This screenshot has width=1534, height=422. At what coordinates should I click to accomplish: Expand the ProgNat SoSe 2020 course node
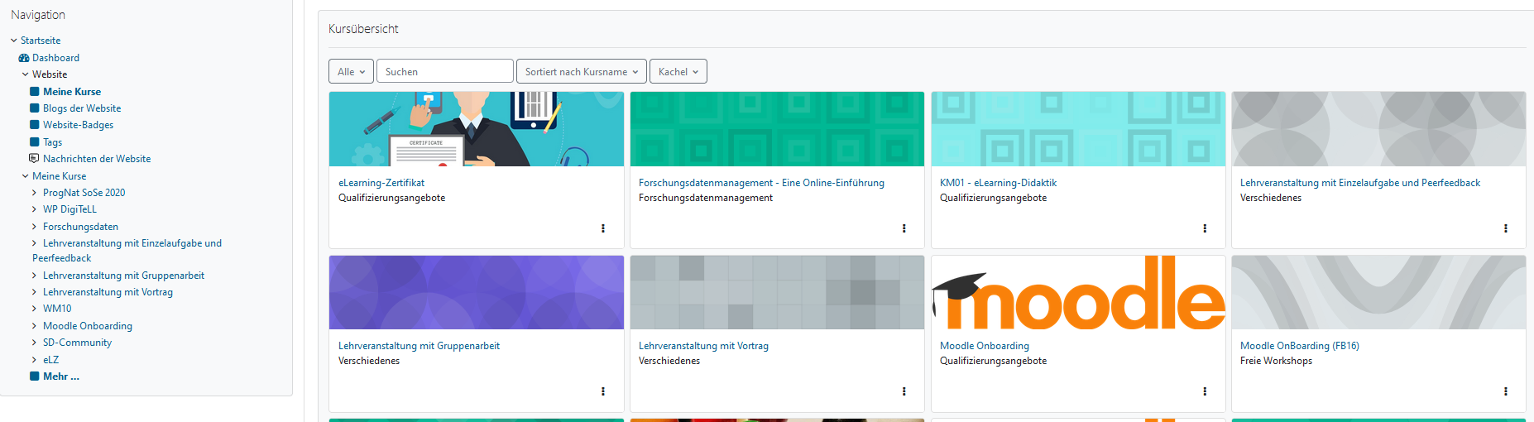pos(34,193)
